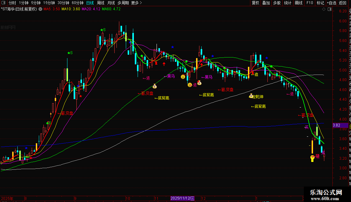
Task: Click the 统计 statistics button
Action: (x=288, y=3)
